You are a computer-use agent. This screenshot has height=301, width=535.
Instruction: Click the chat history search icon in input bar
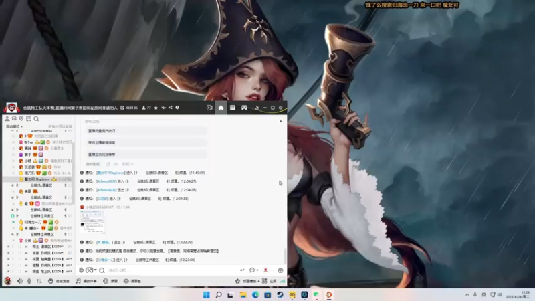[x=102, y=270]
